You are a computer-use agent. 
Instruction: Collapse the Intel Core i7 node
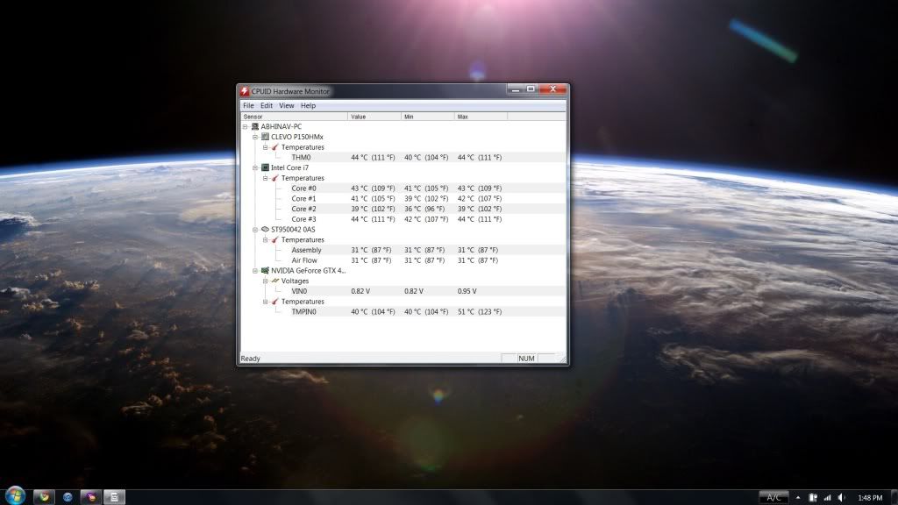point(255,167)
